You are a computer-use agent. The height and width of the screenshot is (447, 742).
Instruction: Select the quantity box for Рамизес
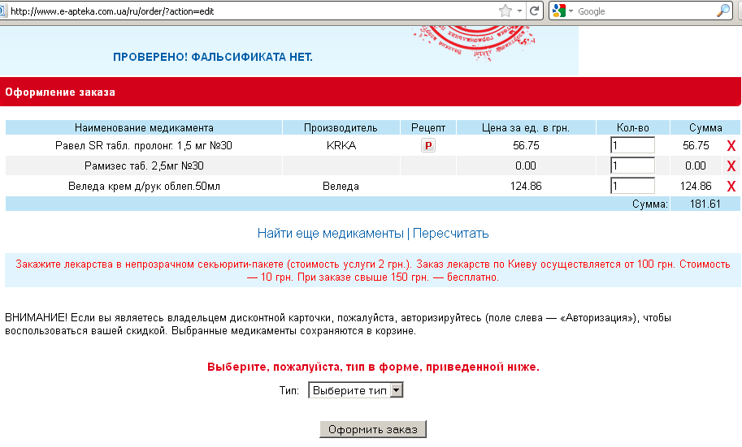click(x=632, y=165)
